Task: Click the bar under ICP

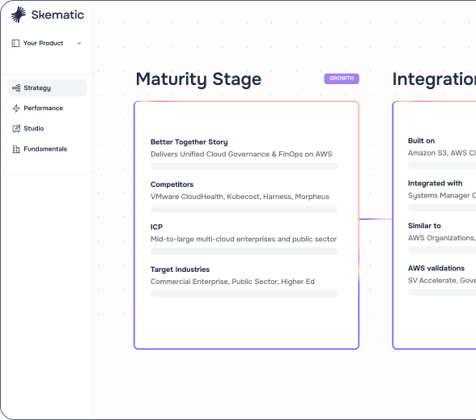Action: pos(244,251)
